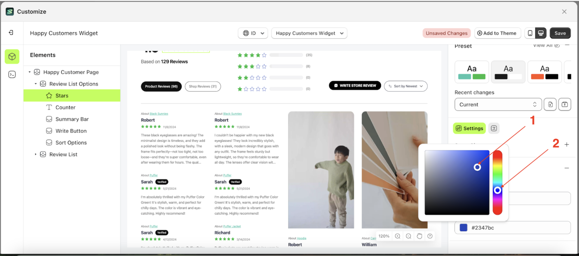Click the Save button
Image resolution: width=579 pixels, height=256 pixels.
point(560,33)
